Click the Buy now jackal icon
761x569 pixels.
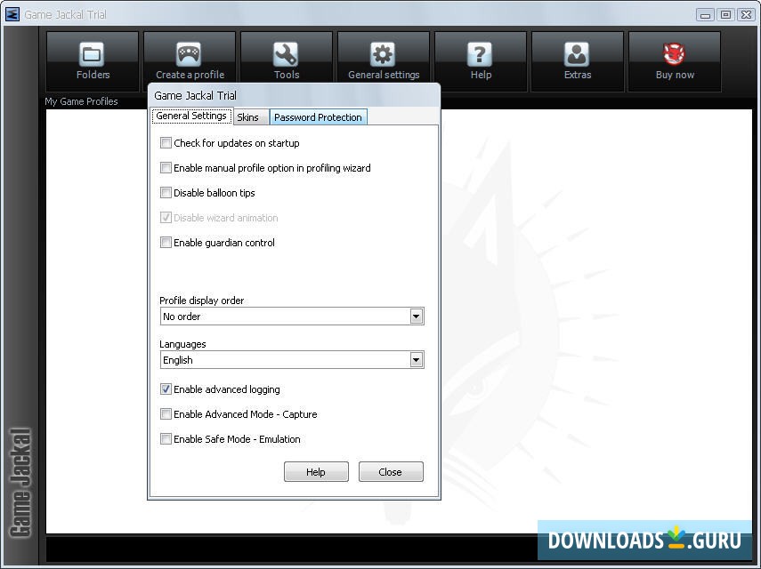point(674,54)
